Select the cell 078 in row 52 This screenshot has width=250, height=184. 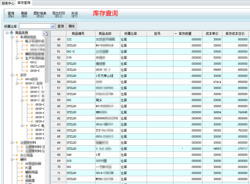point(81,58)
